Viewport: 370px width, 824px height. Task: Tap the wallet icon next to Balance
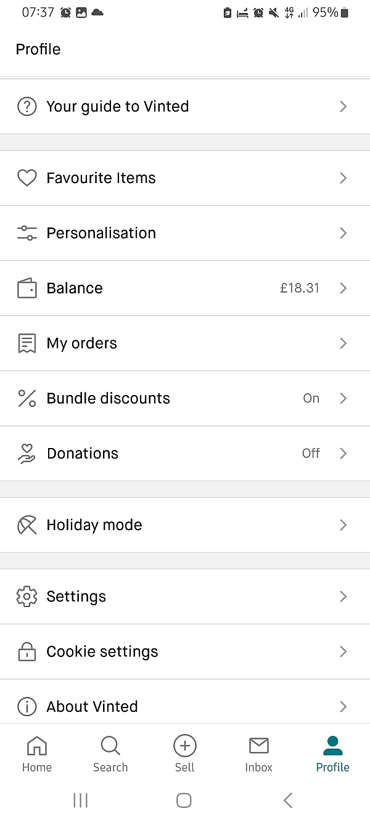[27, 288]
